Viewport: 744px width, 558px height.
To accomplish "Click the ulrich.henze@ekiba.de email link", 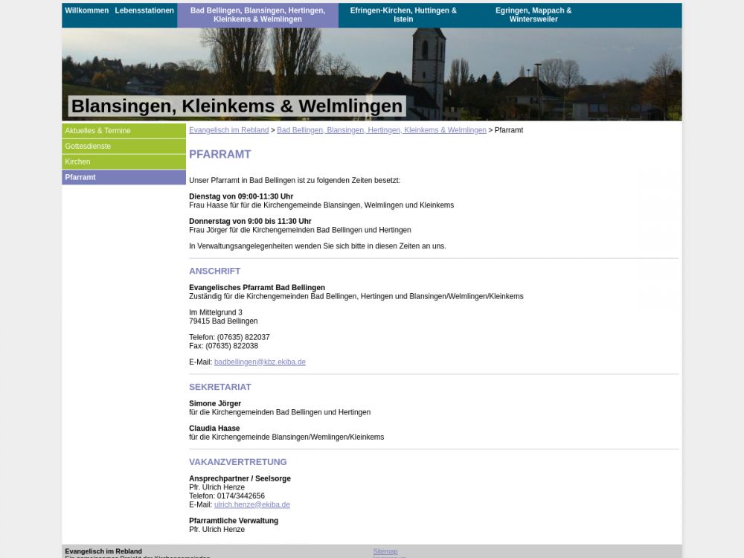I will pos(251,504).
